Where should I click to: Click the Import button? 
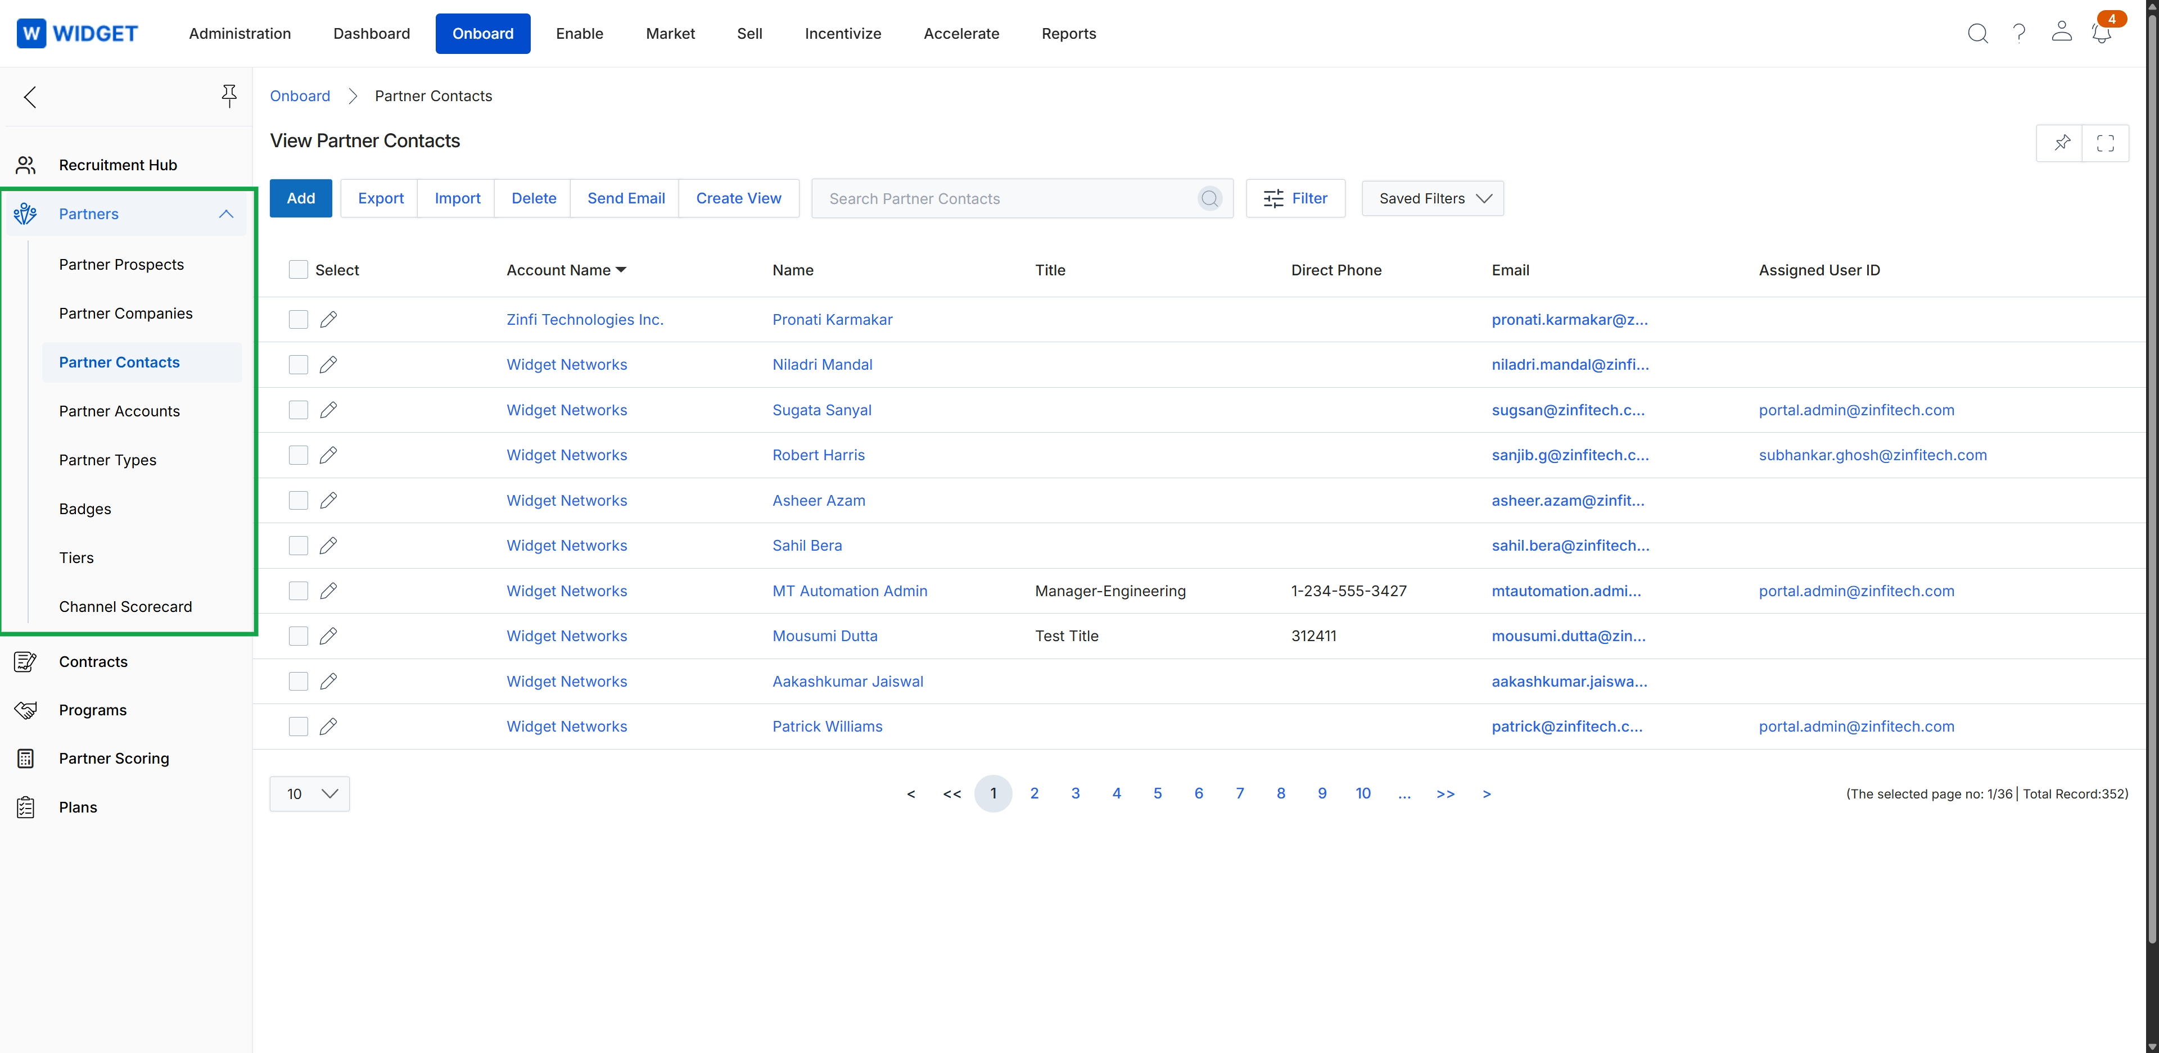click(458, 198)
